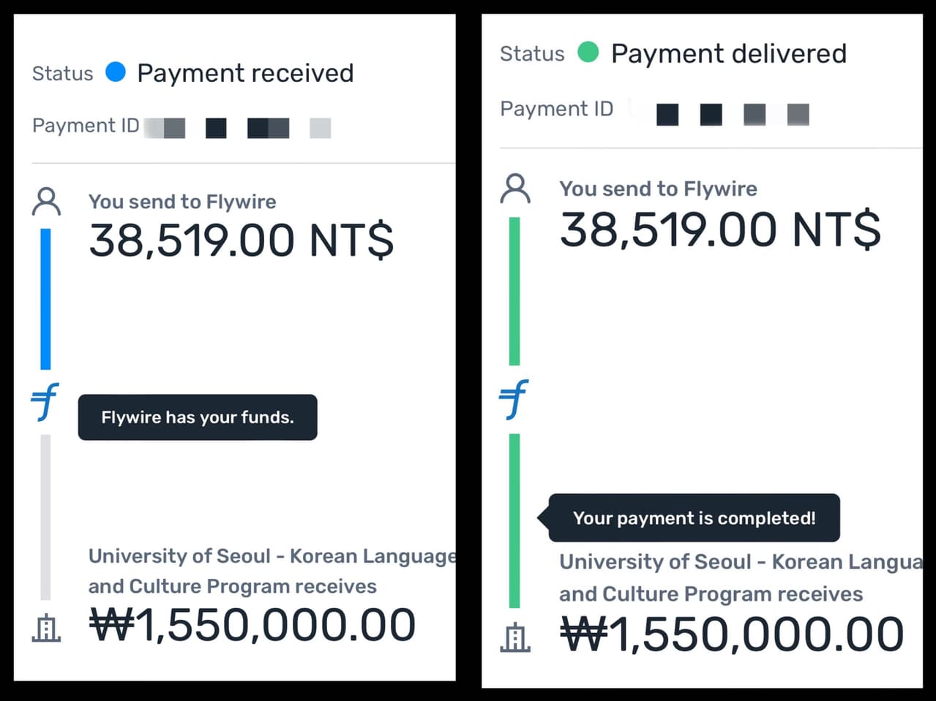The width and height of the screenshot is (936, 701).
Task: Click the blue progress bar segment
Action: tap(45, 298)
